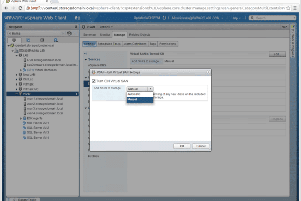Switch to the Summary tab
Viewport: 301px width, 201px height.
[x=90, y=35]
